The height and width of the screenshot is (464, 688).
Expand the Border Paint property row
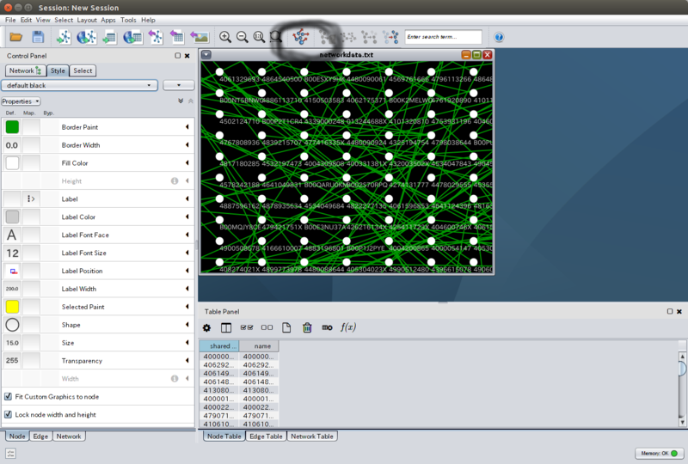pos(187,127)
